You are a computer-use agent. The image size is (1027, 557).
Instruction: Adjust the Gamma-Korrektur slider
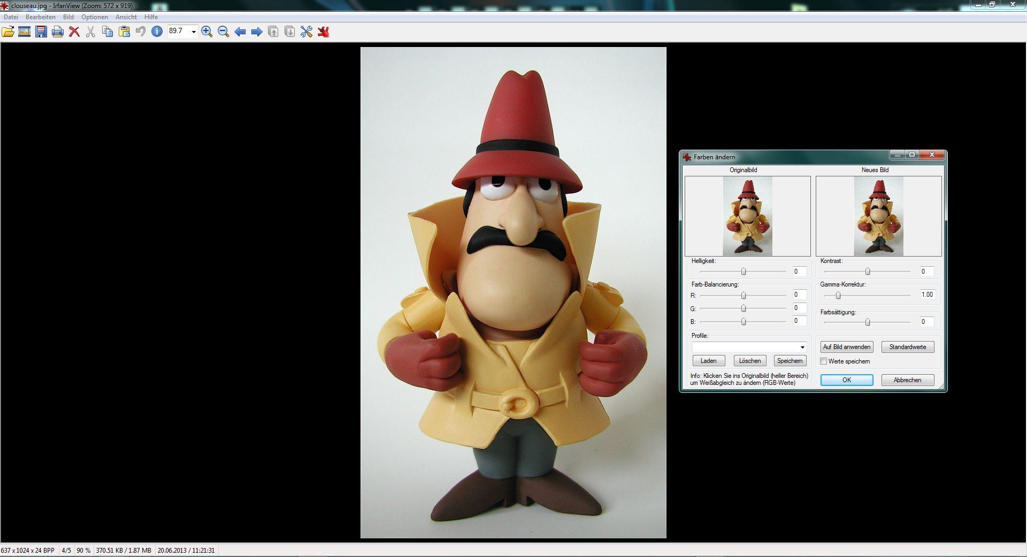click(x=838, y=296)
